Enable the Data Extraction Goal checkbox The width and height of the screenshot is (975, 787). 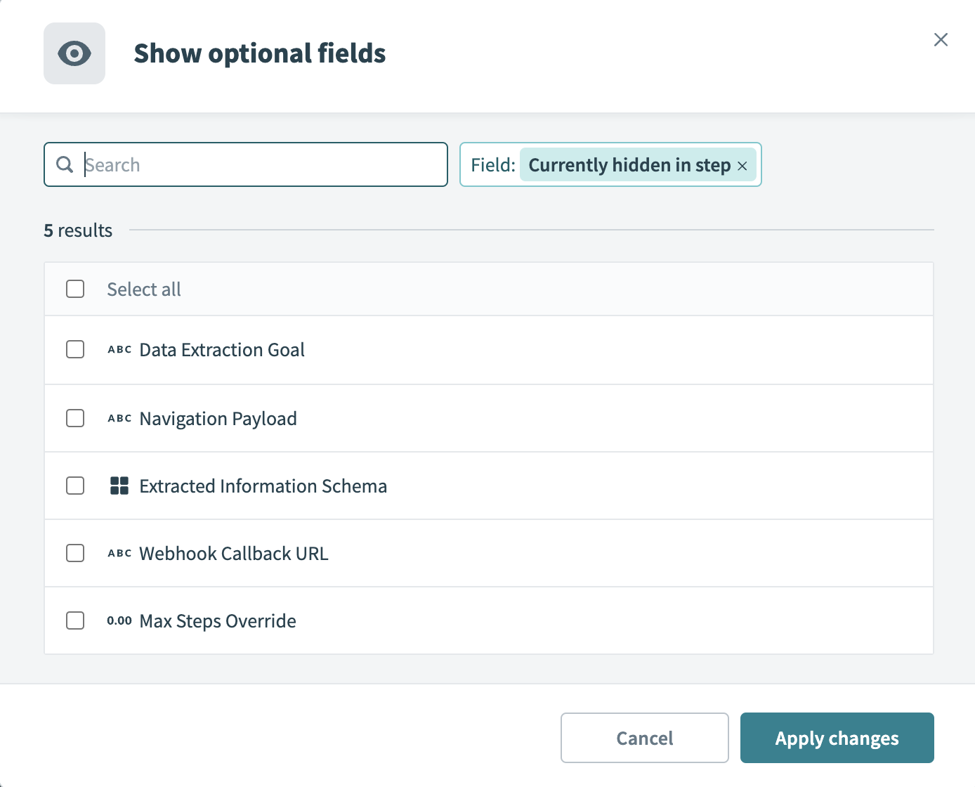coord(75,349)
